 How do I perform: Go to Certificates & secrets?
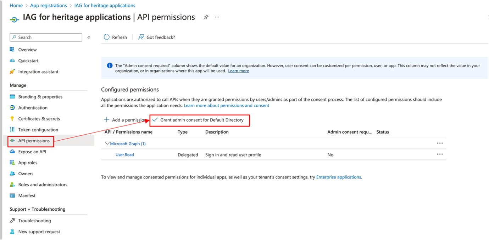tap(39, 118)
